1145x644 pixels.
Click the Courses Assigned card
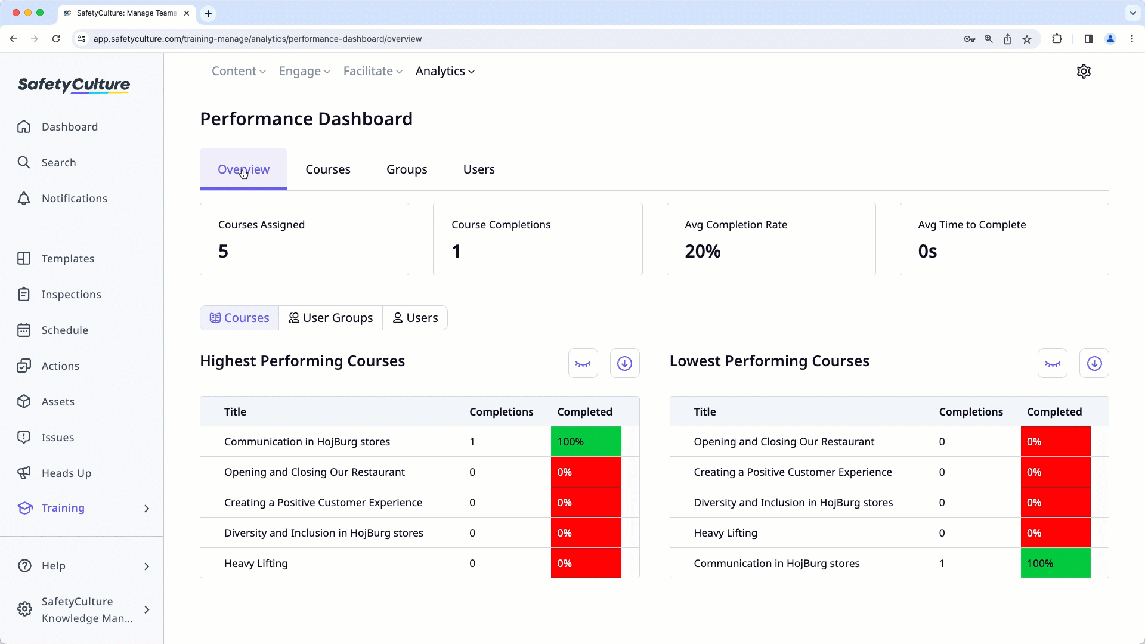[304, 239]
